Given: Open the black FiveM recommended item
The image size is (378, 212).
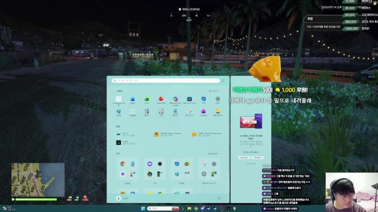Looking at the screenshot, I should 125,143.
